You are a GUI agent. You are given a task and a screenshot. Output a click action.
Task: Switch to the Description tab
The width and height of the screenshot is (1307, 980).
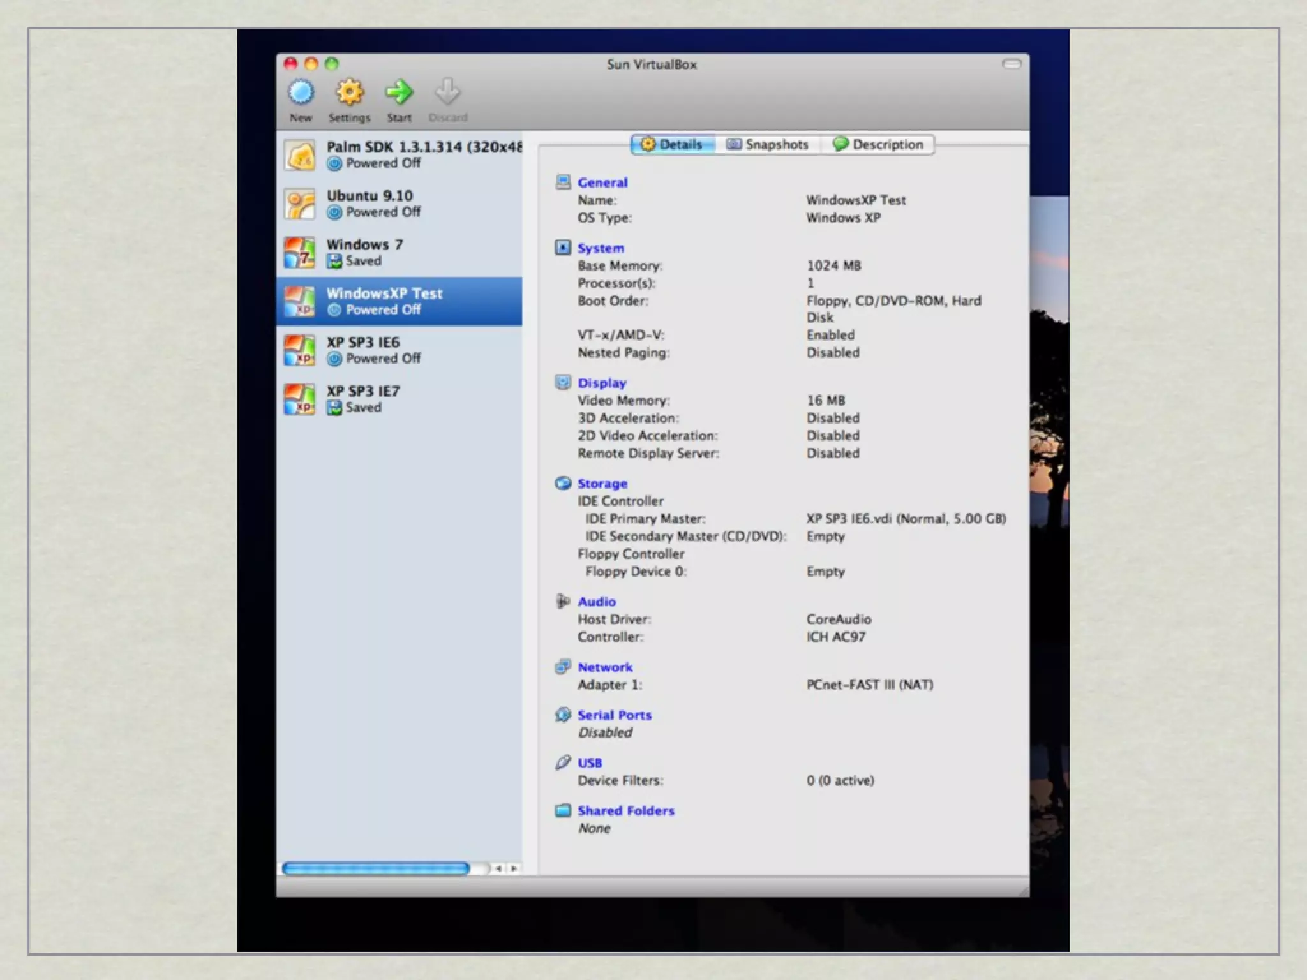[x=878, y=145]
